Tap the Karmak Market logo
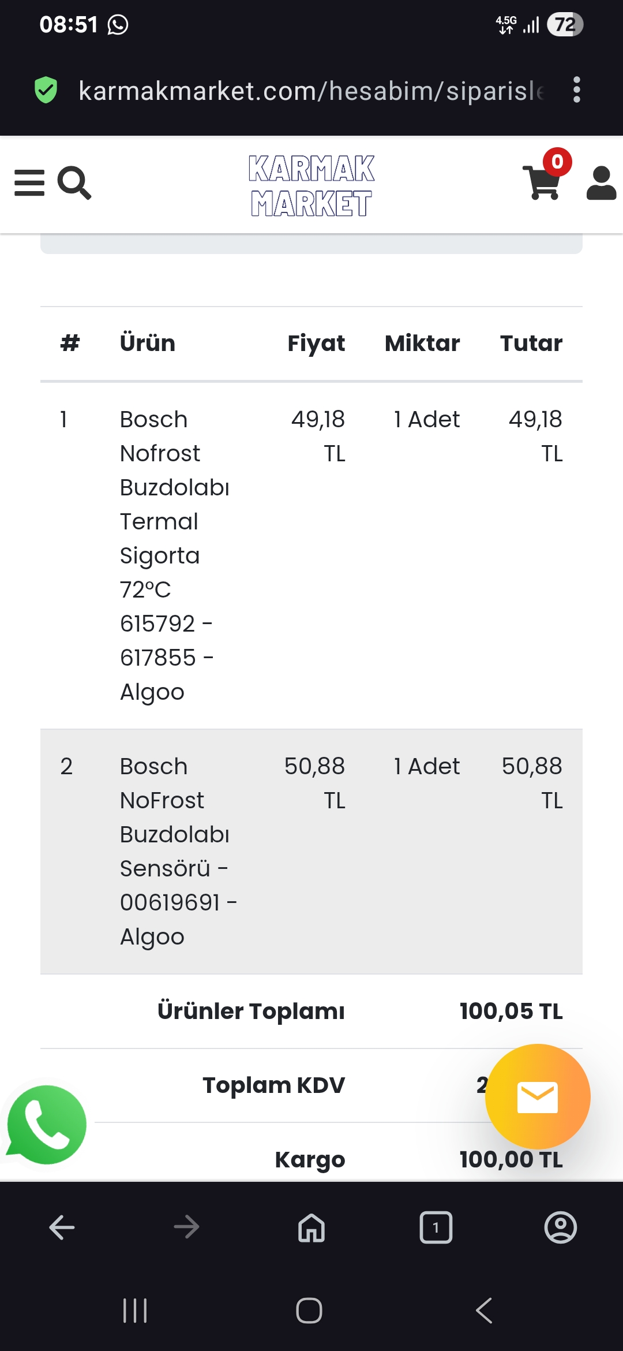The width and height of the screenshot is (623, 1351). (311, 185)
